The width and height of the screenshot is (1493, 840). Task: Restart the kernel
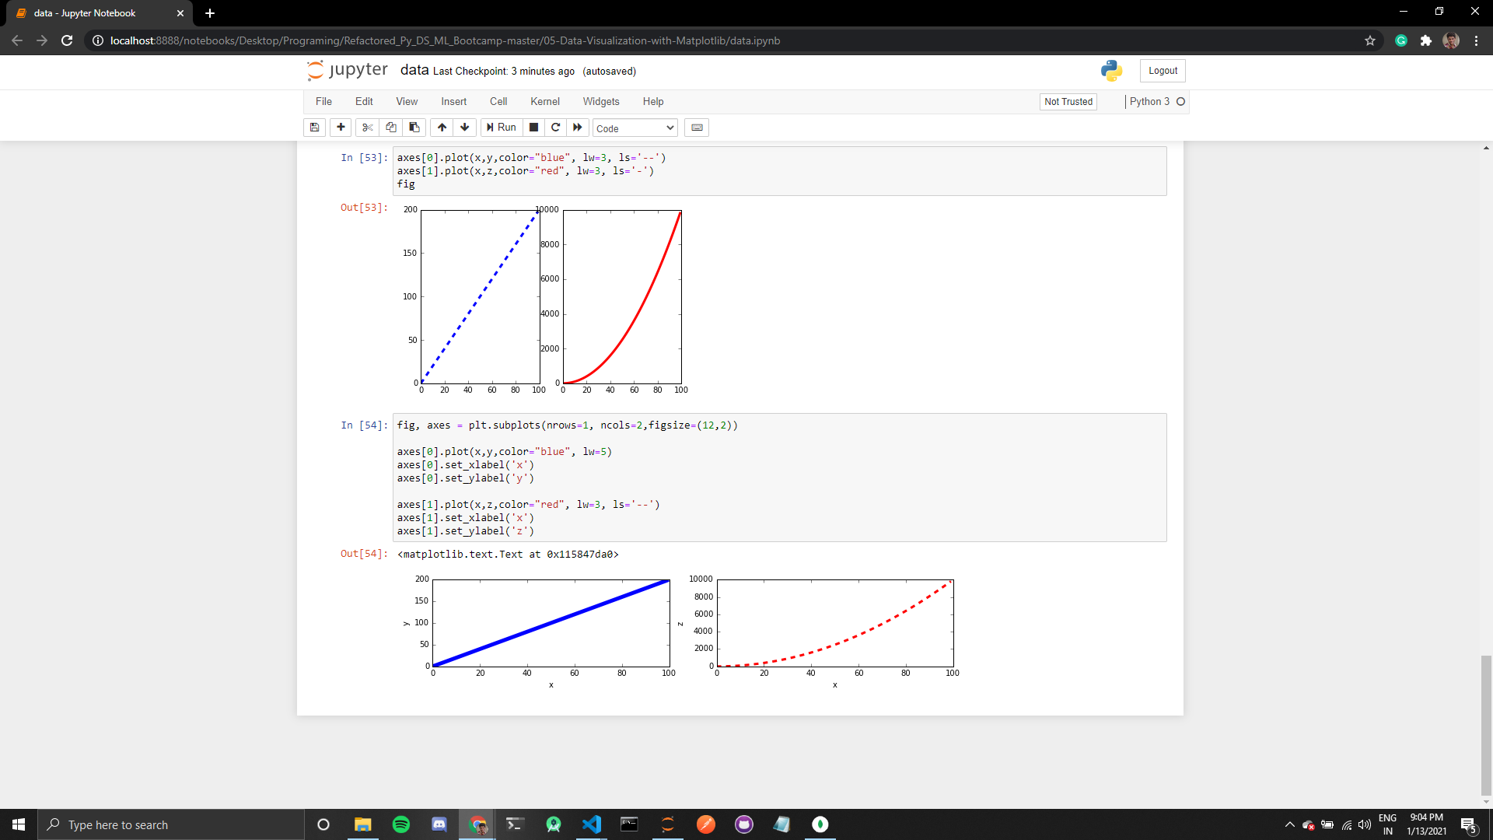555,127
